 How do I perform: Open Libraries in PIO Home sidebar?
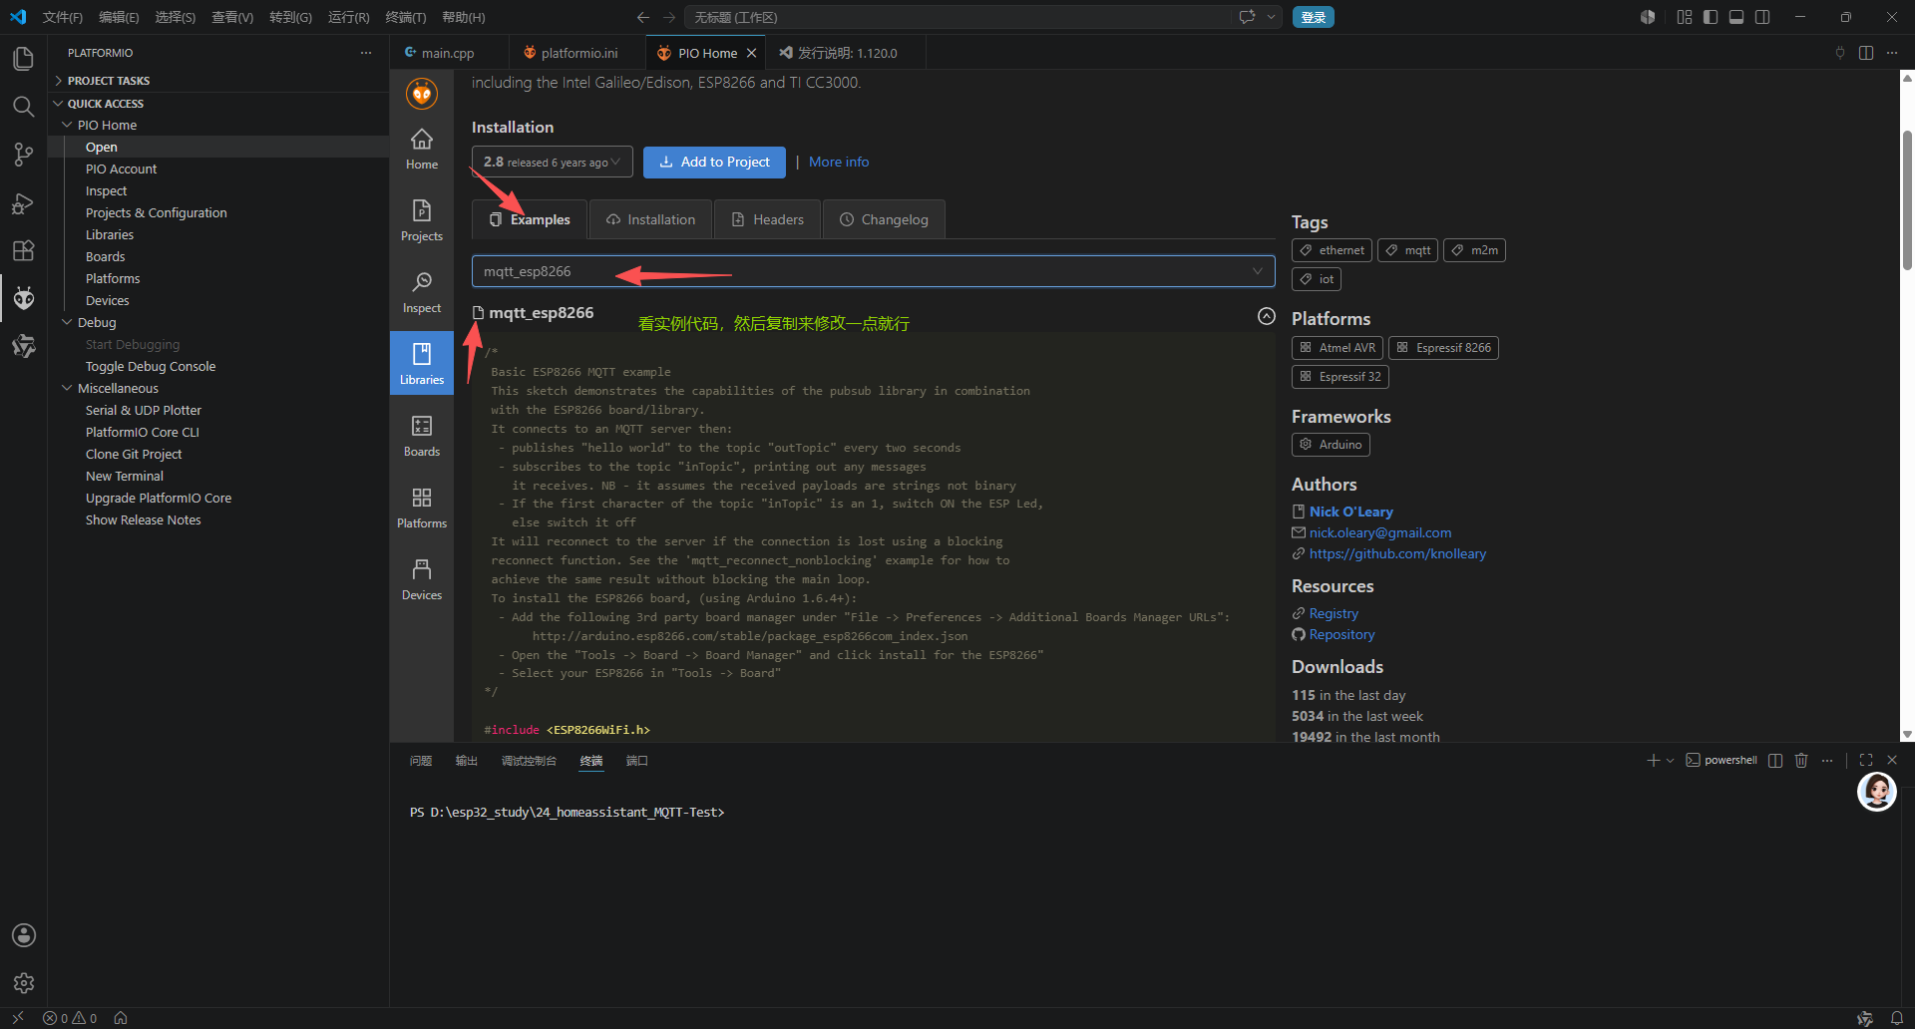(x=422, y=364)
